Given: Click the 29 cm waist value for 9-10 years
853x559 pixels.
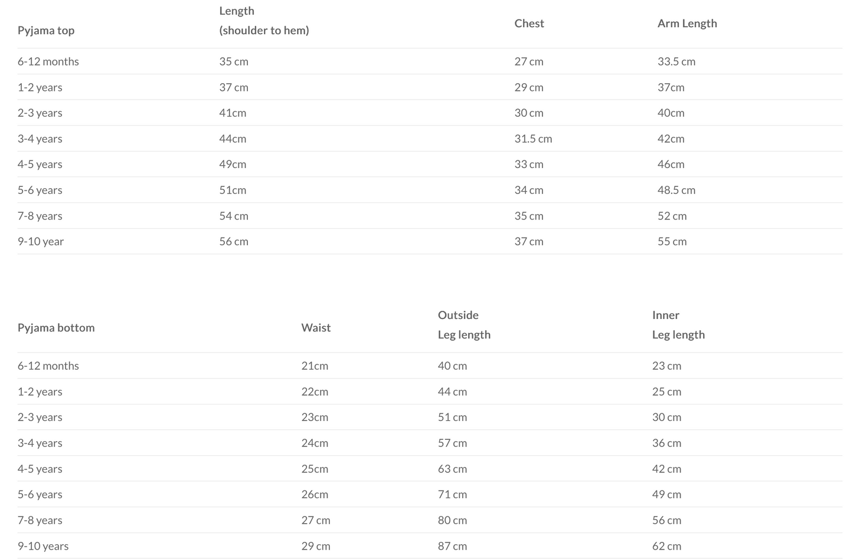Looking at the screenshot, I should [316, 546].
